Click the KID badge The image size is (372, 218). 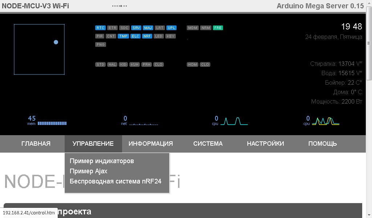click(124, 64)
